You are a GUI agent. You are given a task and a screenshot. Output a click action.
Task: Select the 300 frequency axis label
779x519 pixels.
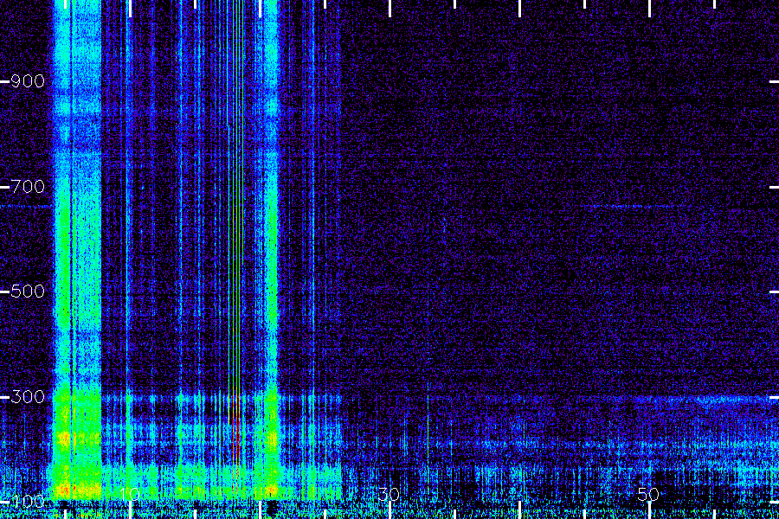(x=28, y=397)
